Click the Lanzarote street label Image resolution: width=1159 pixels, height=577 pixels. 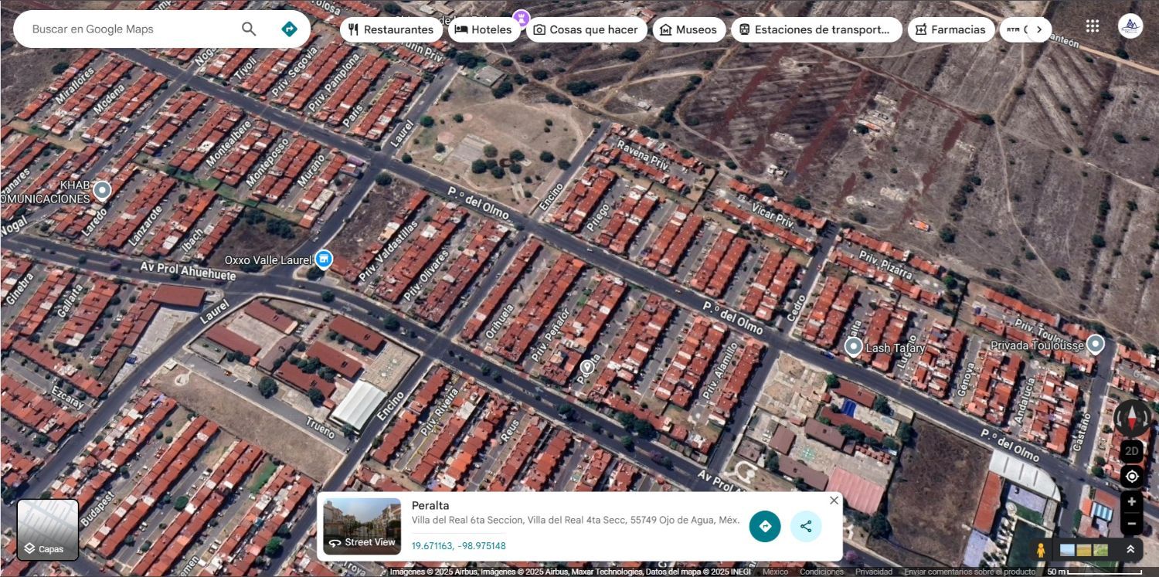pyautogui.click(x=145, y=225)
